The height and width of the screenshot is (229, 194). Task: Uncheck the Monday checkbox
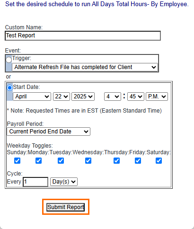pyautogui.click(x=38, y=161)
